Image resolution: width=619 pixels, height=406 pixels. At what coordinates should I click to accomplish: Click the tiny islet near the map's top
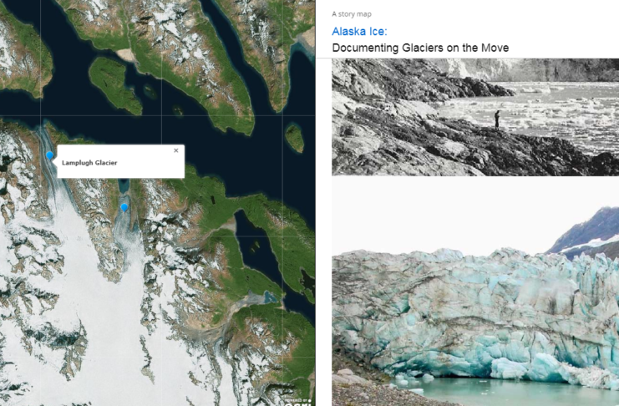click(x=125, y=54)
